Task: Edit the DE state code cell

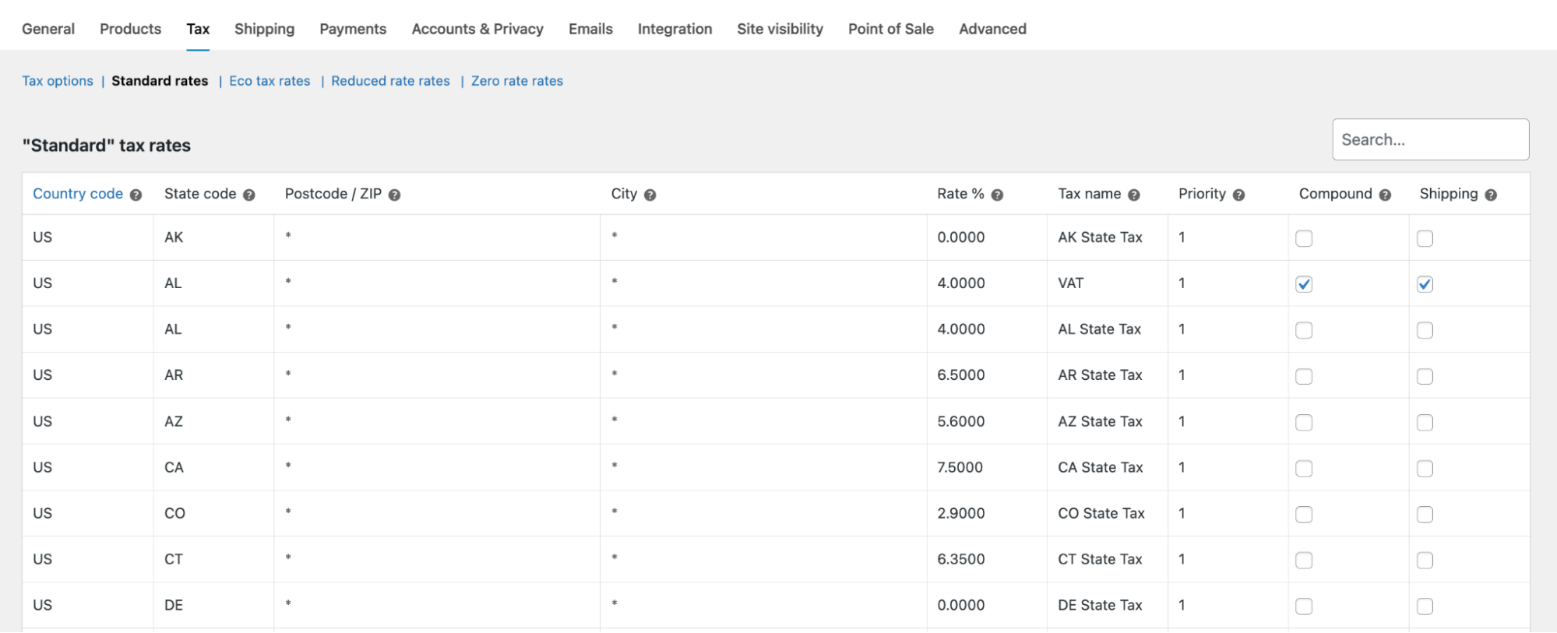Action: pos(213,605)
